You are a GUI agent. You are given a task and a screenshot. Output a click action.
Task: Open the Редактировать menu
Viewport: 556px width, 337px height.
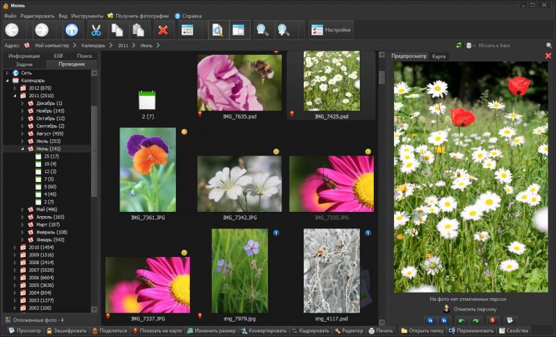(x=38, y=16)
